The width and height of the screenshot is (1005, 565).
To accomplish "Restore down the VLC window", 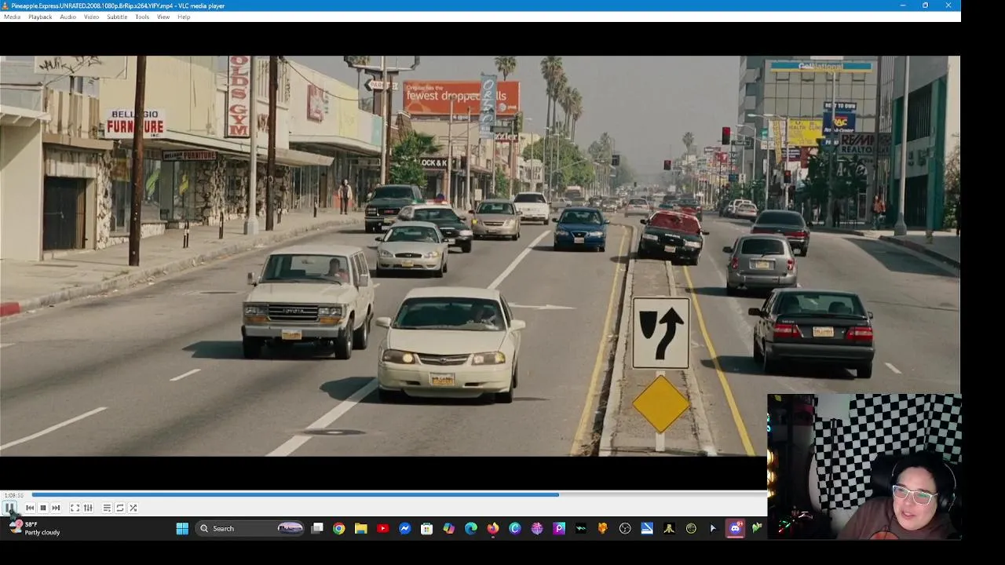I will (x=925, y=5).
